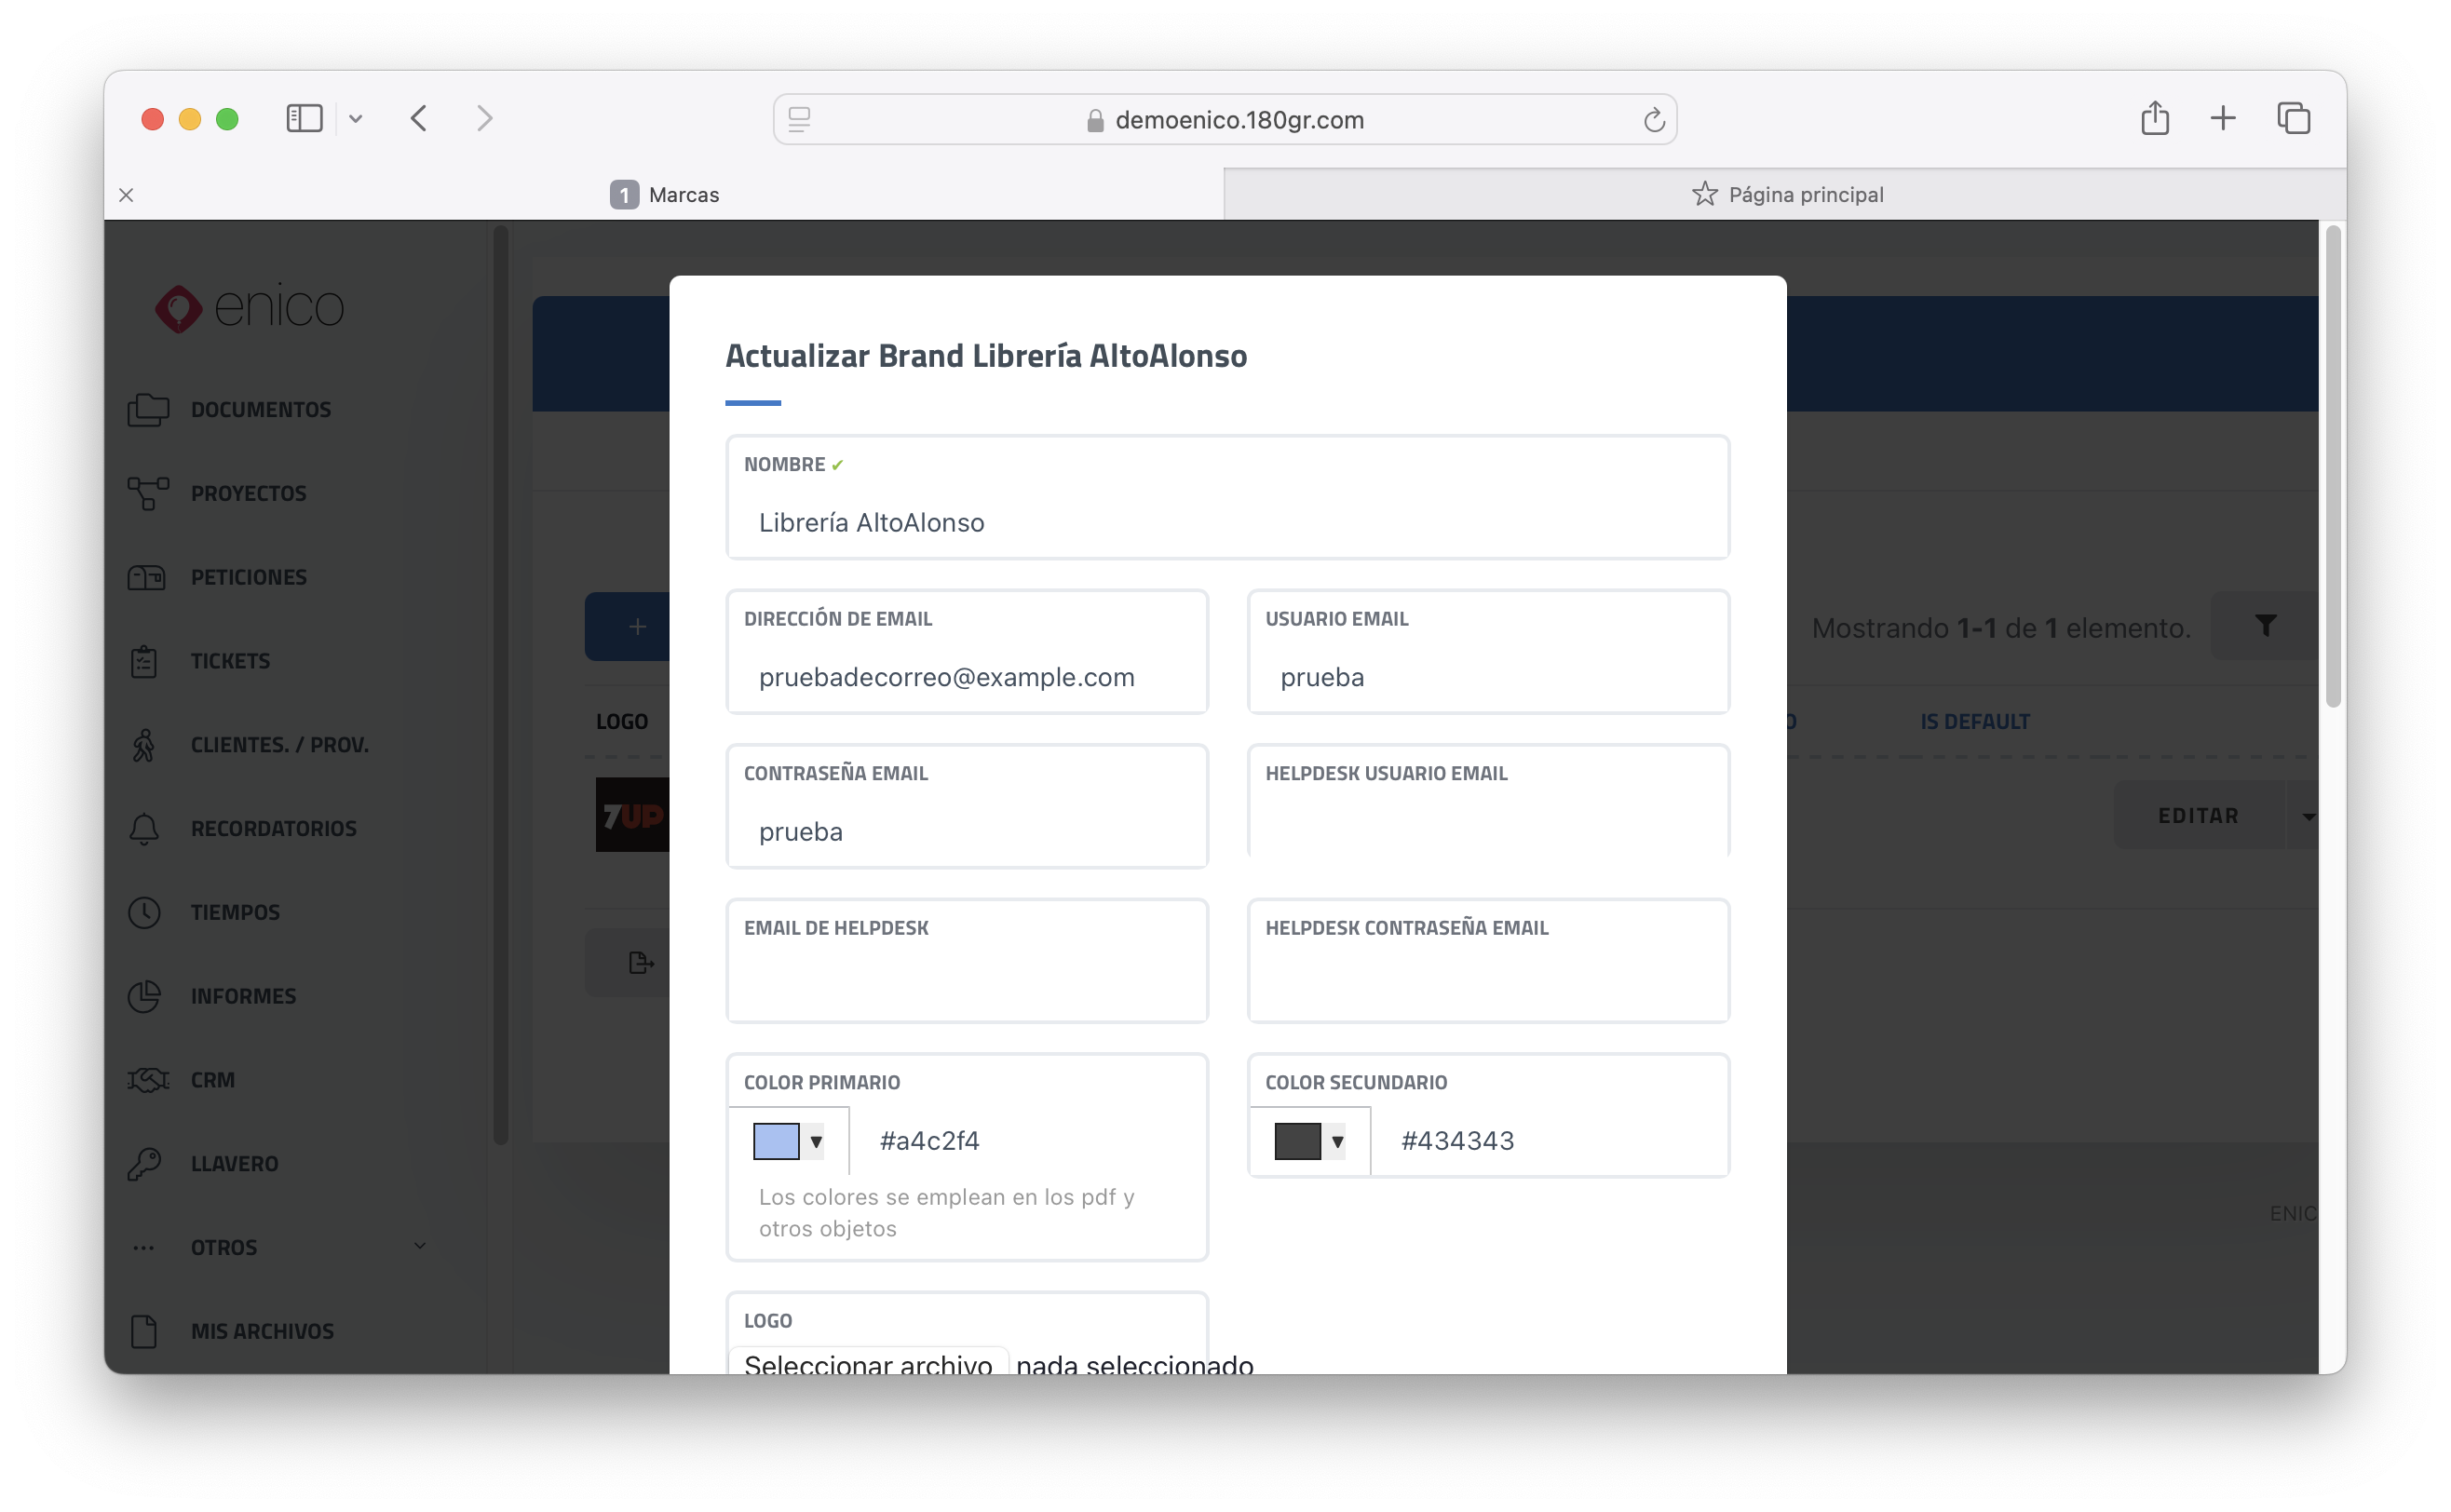This screenshot has width=2451, height=1512.
Task: Click the light blue primary color swatch
Action: (775, 1141)
